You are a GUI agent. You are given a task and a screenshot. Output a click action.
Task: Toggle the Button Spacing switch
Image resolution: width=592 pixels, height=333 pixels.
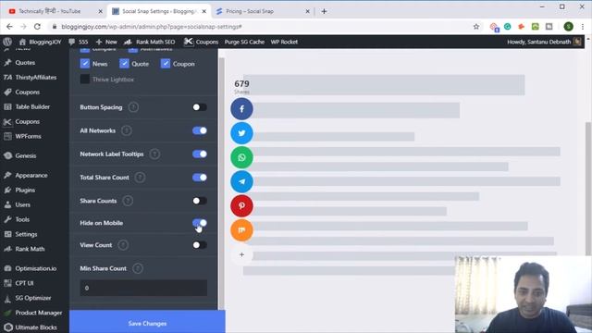(x=200, y=107)
